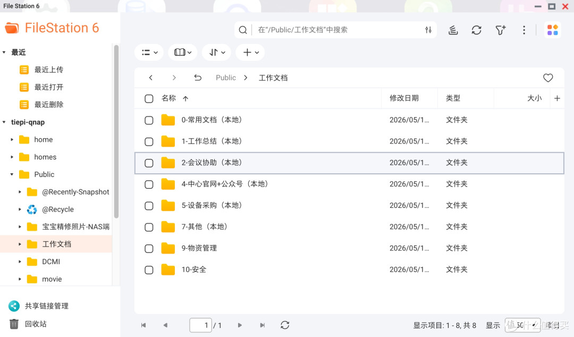This screenshot has height=337, width=574.
Task: Select the 宝宝精修照片-NAS端 folder
Action: (x=76, y=227)
